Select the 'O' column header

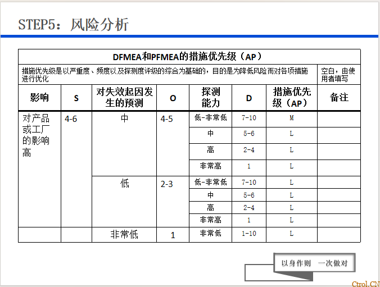pos(173,98)
